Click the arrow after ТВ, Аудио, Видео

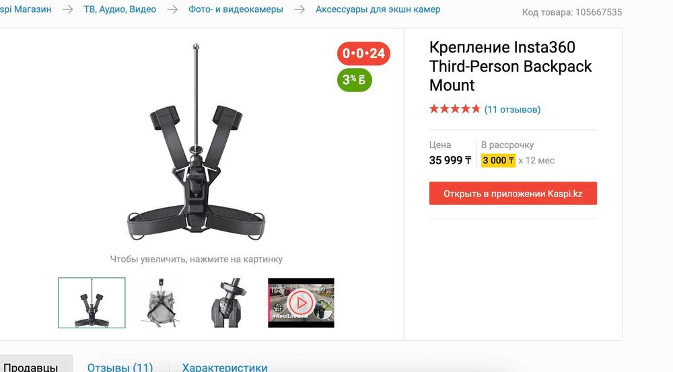172,9
